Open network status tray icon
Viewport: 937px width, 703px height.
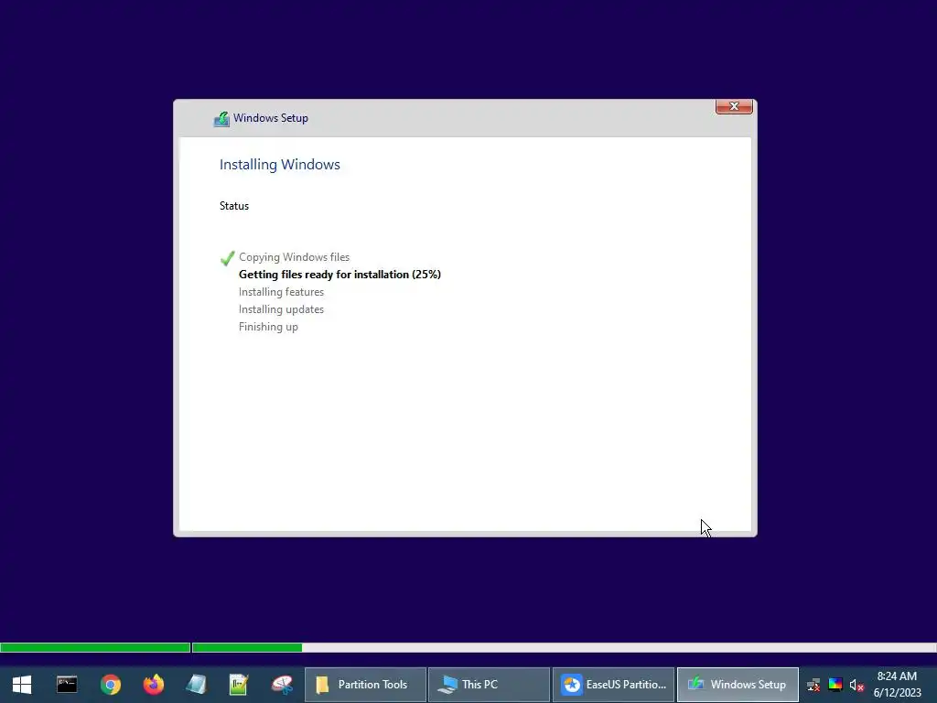(x=813, y=685)
